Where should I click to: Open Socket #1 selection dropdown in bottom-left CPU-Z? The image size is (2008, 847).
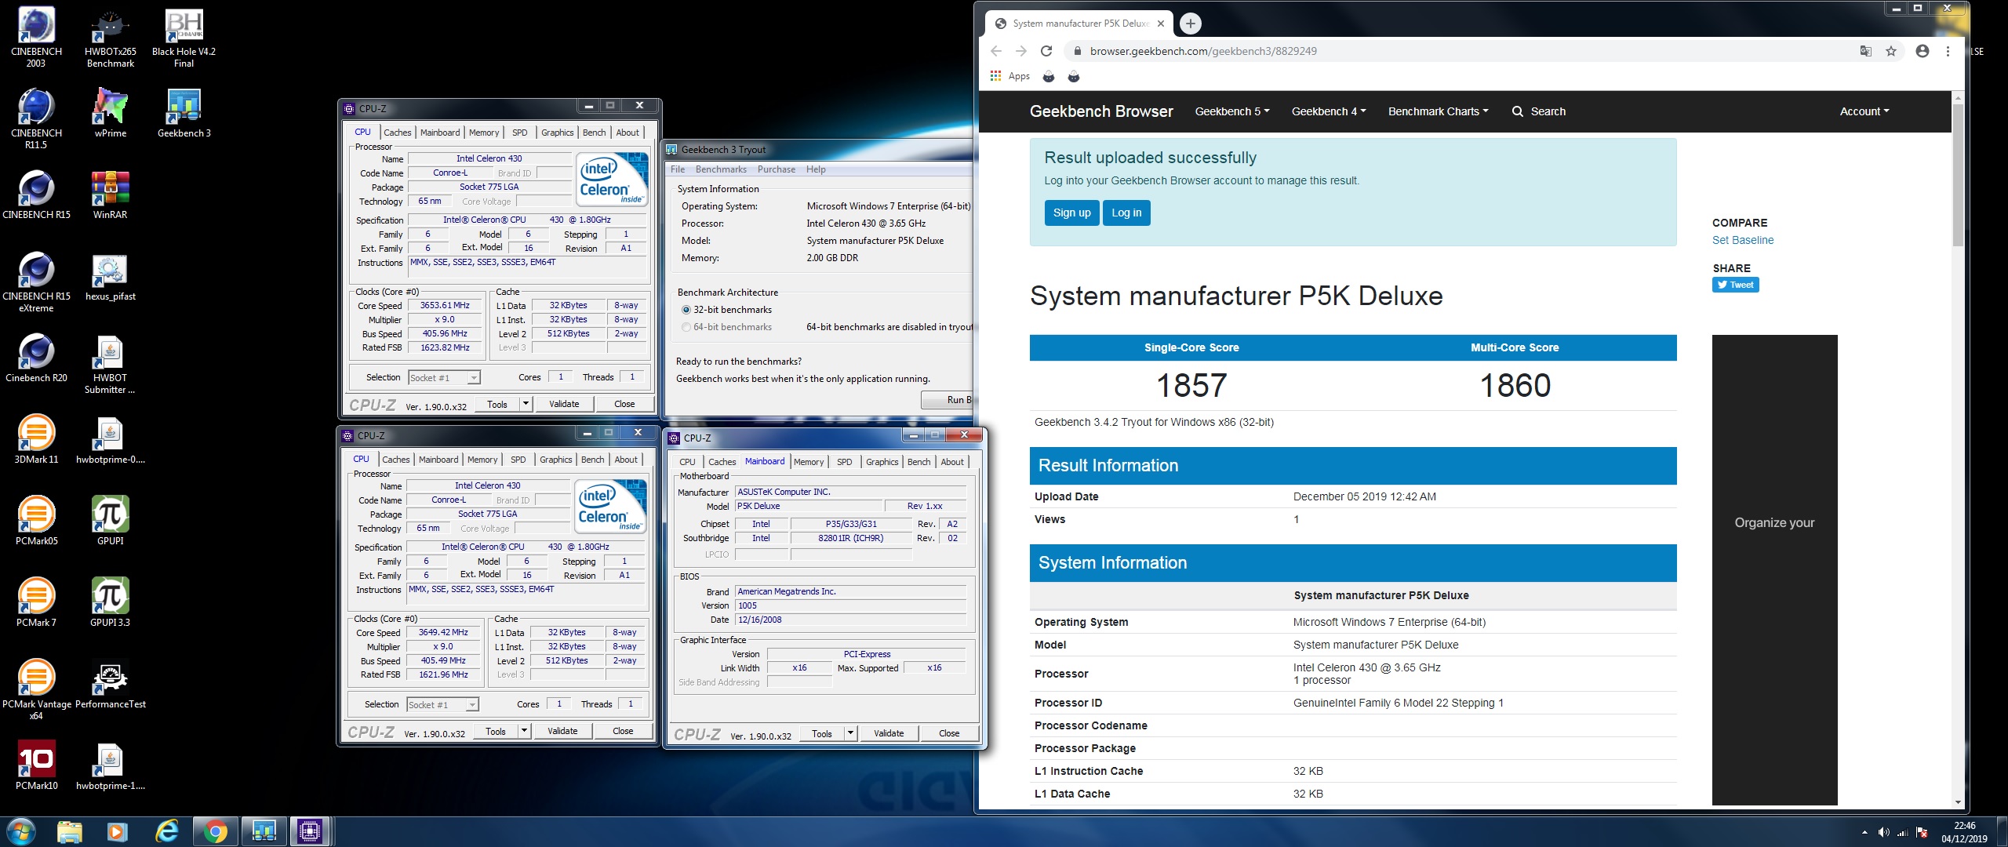tap(443, 705)
